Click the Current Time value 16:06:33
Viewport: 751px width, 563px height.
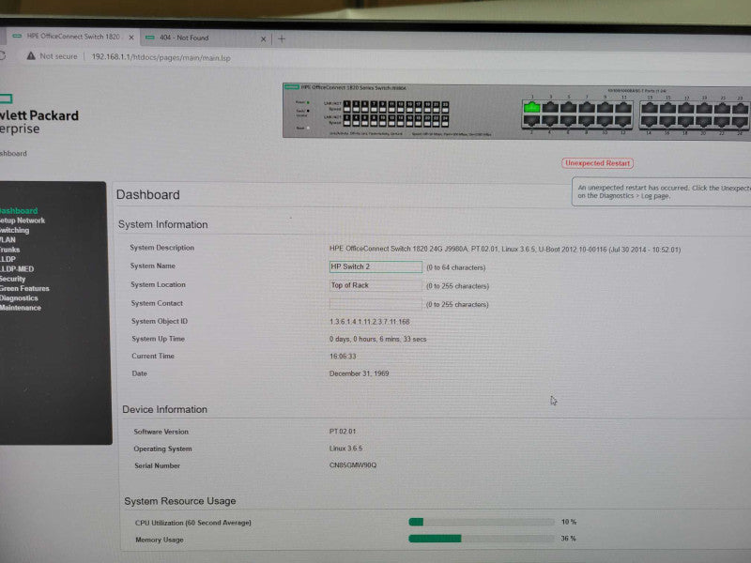[343, 357]
